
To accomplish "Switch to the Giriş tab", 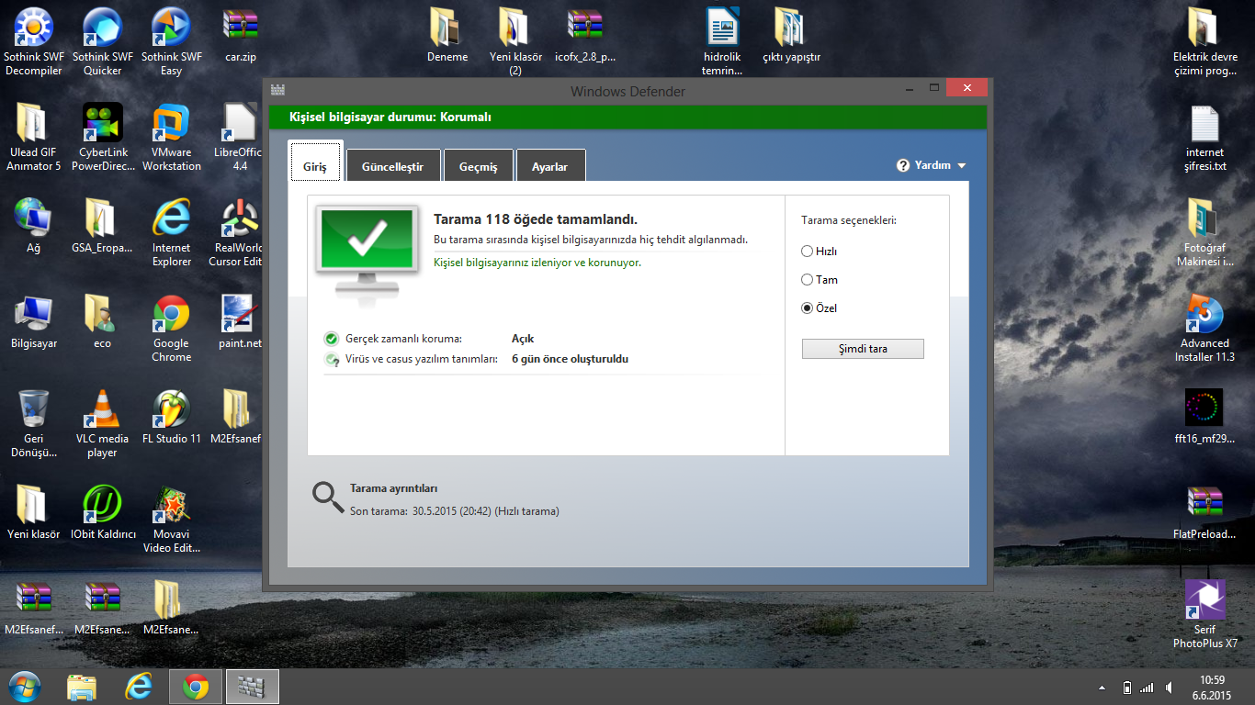I will (x=315, y=162).
